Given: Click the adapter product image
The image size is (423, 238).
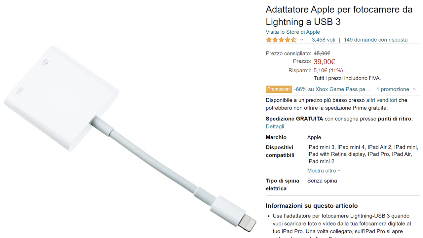Looking at the screenshot, I should click(130, 139).
